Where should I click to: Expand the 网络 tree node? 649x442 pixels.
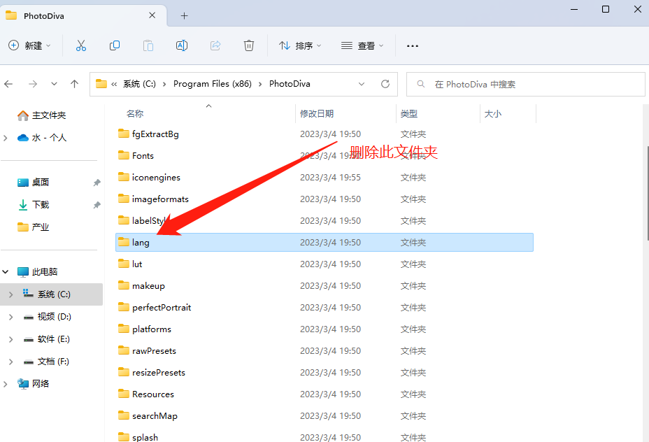click(x=6, y=384)
